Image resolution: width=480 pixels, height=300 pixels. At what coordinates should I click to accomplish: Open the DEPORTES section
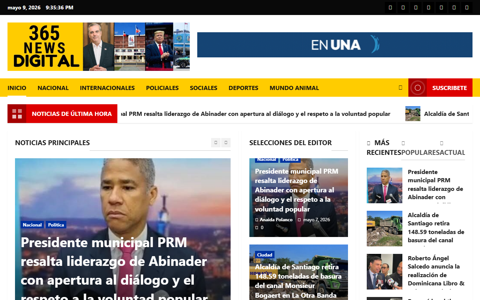click(243, 88)
